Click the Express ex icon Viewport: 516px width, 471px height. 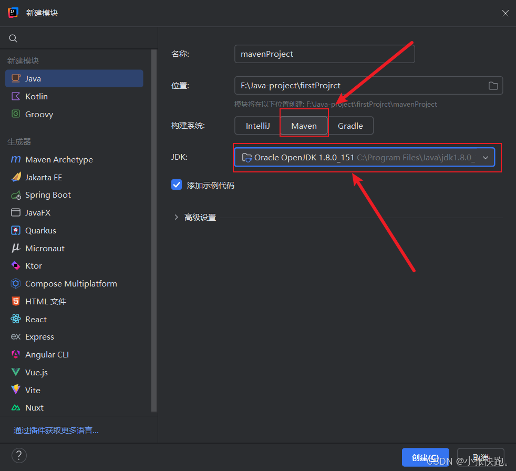(16, 337)
